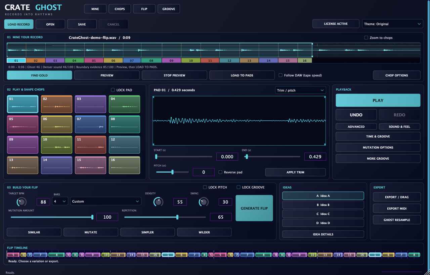This screenshot has height=275, width=430.
Task: Select chop segment 09 under the waveform
Action: click(x=171, y=61)
